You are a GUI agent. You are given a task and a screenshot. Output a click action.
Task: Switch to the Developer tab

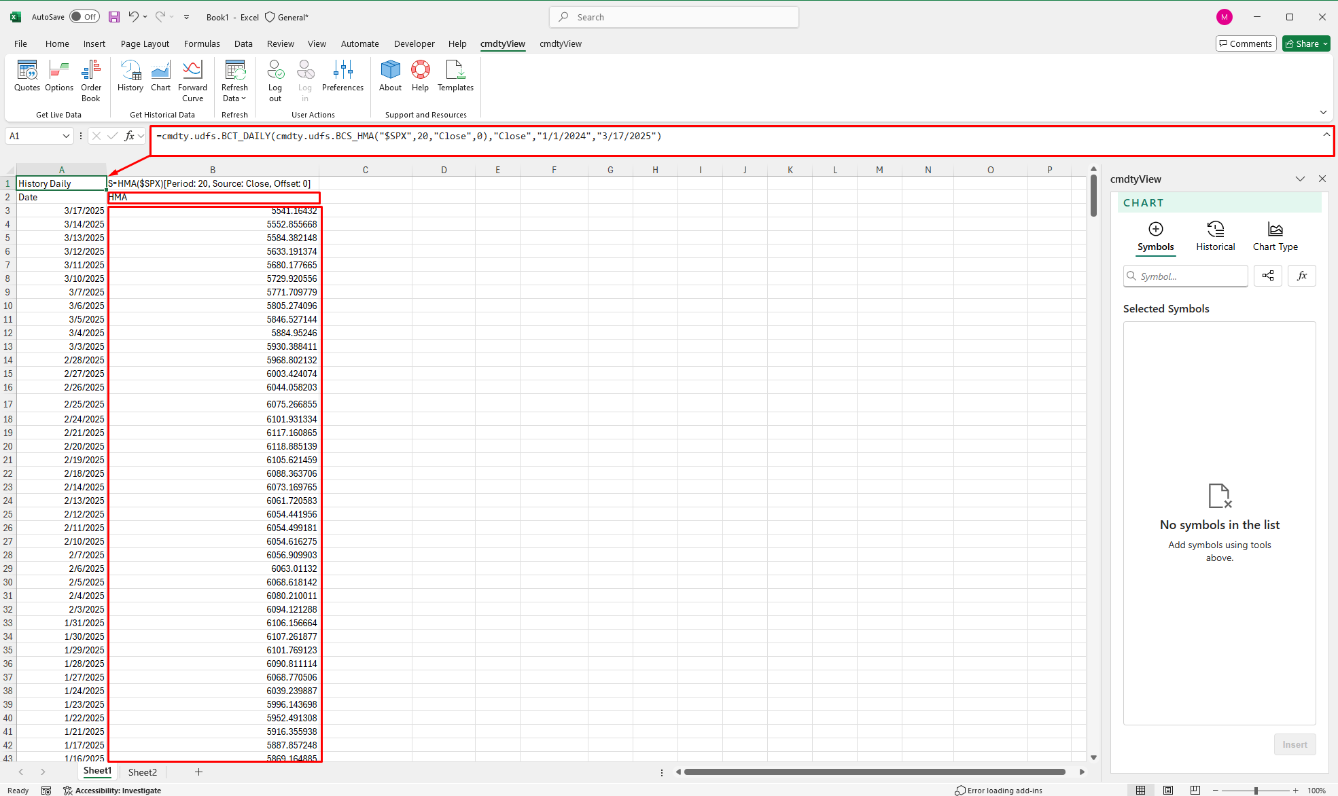click(x=414, y=43)
